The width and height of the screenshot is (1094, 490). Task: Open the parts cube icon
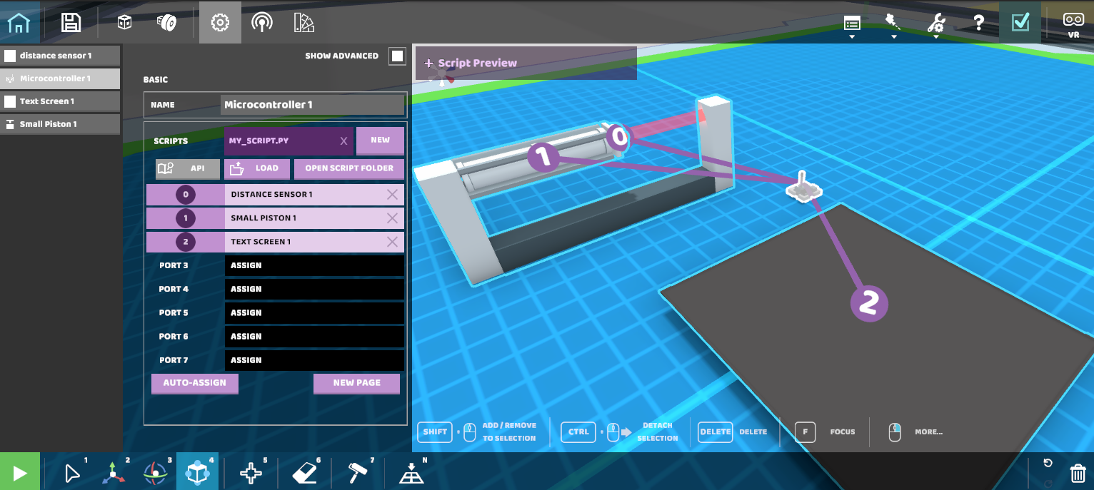[125, 23]
